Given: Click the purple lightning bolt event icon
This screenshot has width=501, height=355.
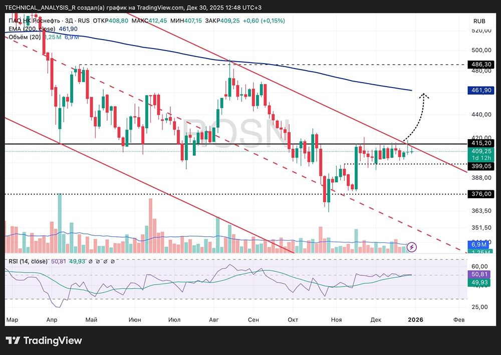Looking at the screenshot, I should (x=412, y=247).
